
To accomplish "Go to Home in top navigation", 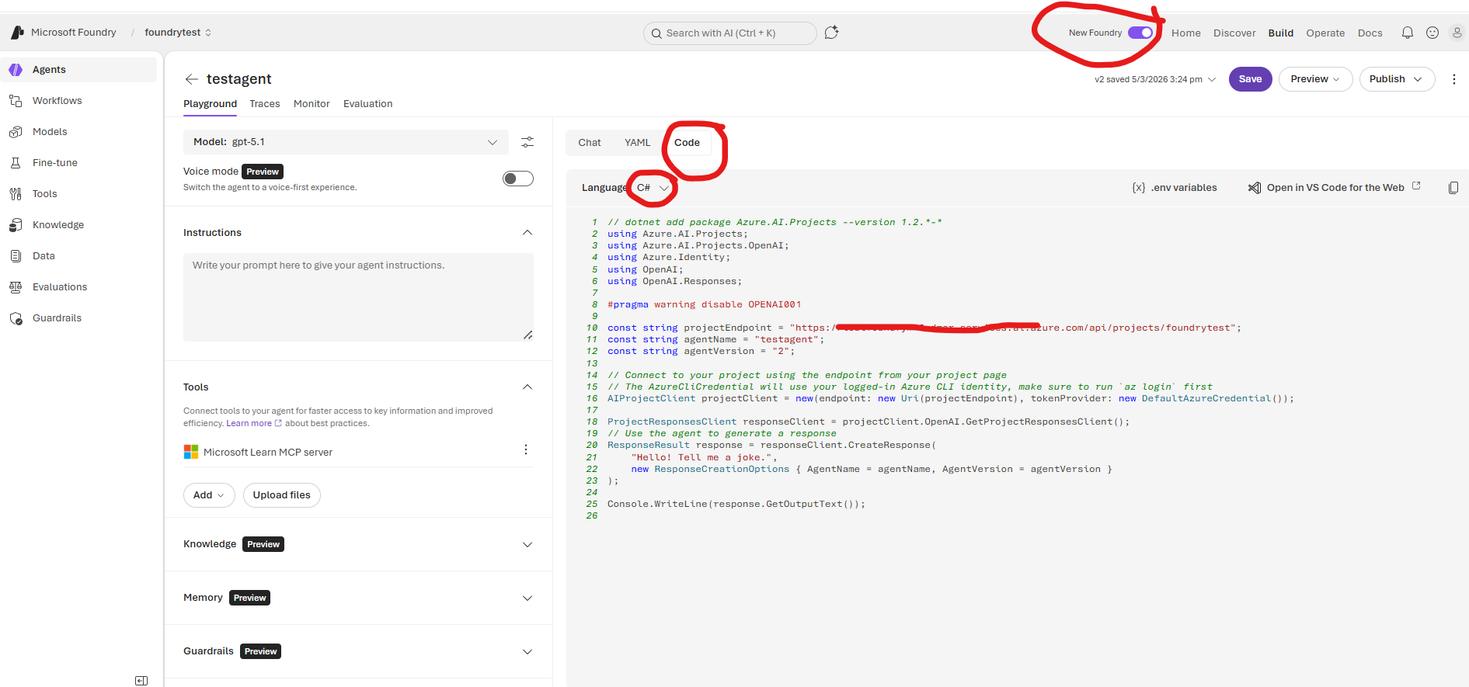I will 1185,33.
